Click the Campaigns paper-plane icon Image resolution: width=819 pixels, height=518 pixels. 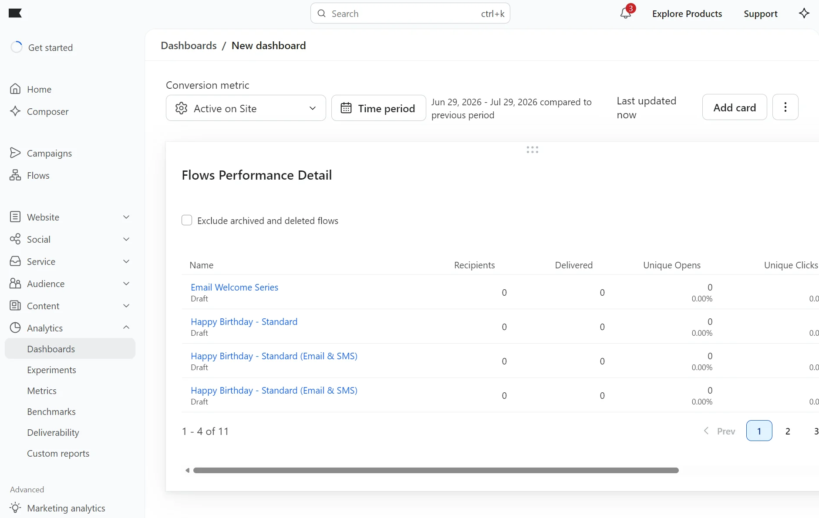[15, 153]
